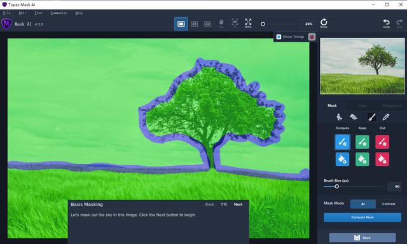The image size is (407, 244).
Task: Choose the green Keep brush
Action: [362, 142]
